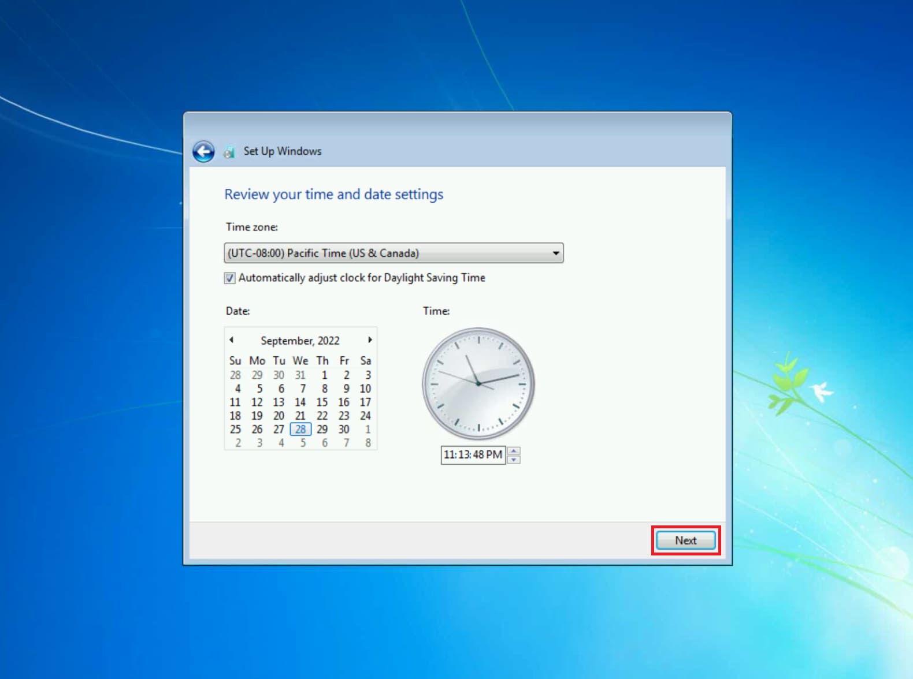This screenshot has height=679, width=913.
Task: Select September 13 in the calendar
Action: [279, 402]
